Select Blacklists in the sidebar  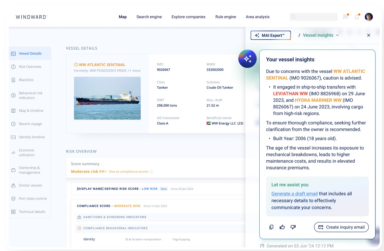[x=26, y=80]
